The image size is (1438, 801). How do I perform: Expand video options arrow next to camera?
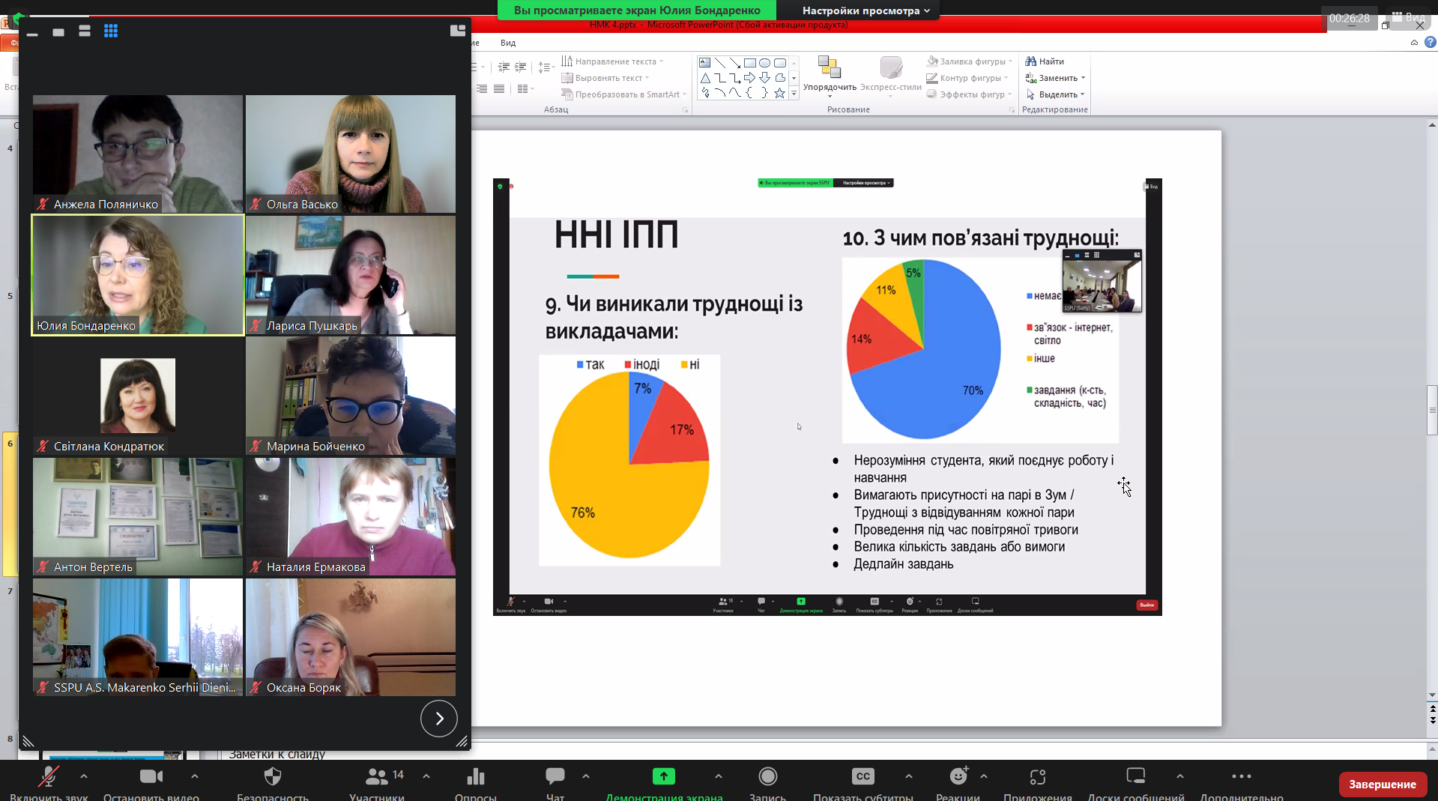pos(195,776)
